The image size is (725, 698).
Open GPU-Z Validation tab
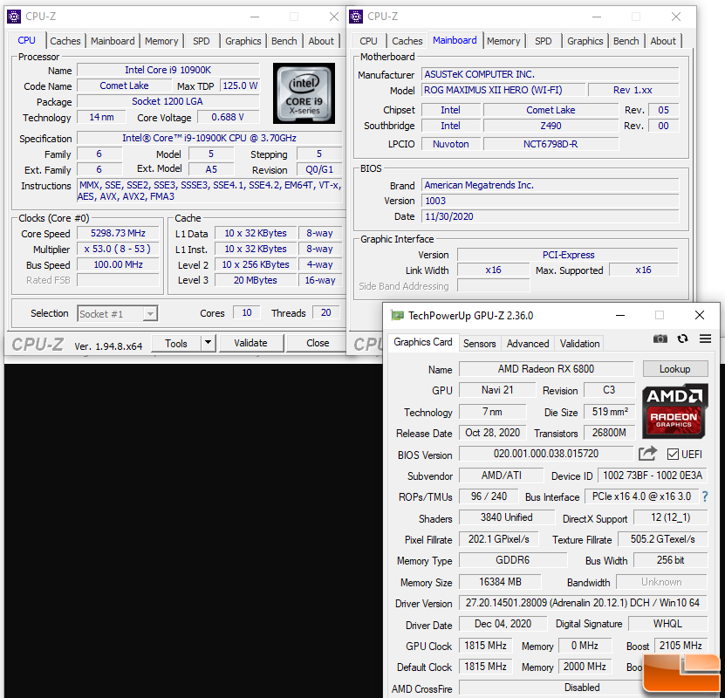(x=580, y=344)
